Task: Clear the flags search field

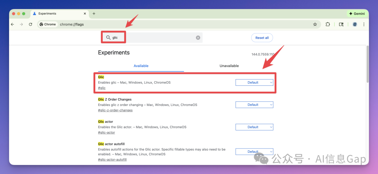Action: 198,38
